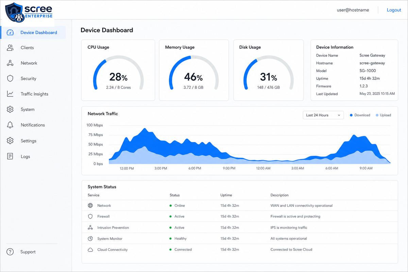This screenshot has height=272, width=408.
Task: Open the Last 24 Hours dropdown
Action: (323, 115)
